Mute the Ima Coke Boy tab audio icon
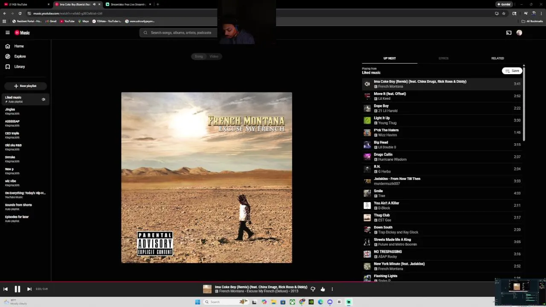The image size is (546, 307). point(94,4)
